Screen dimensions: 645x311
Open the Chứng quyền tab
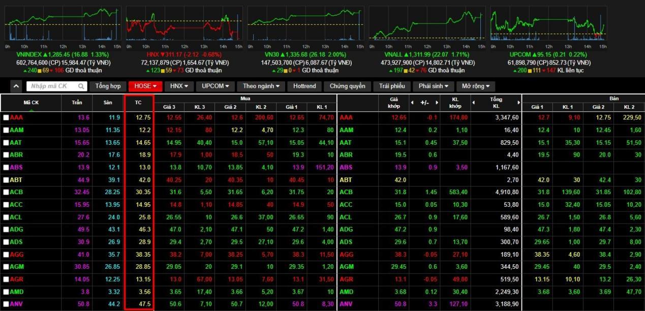pyautogui.click(x=347, y=86)
